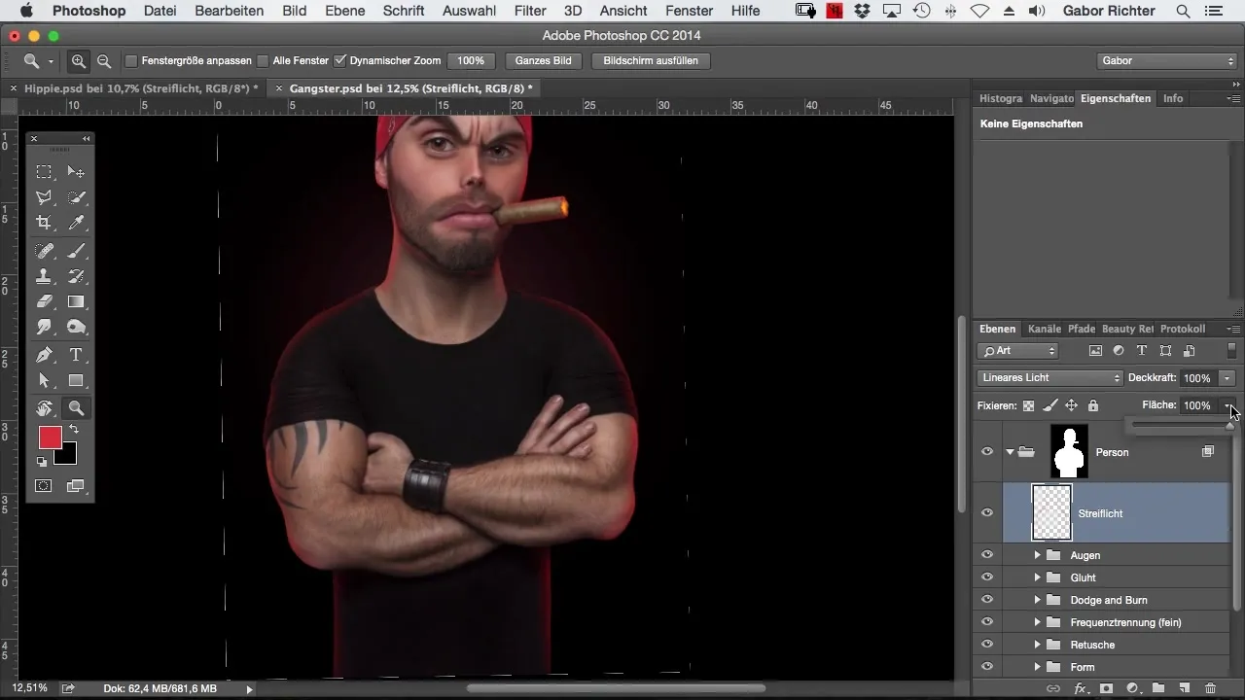Swap foreground and background colors
The height and width of the screenshot is (700, 1245).
74,430
